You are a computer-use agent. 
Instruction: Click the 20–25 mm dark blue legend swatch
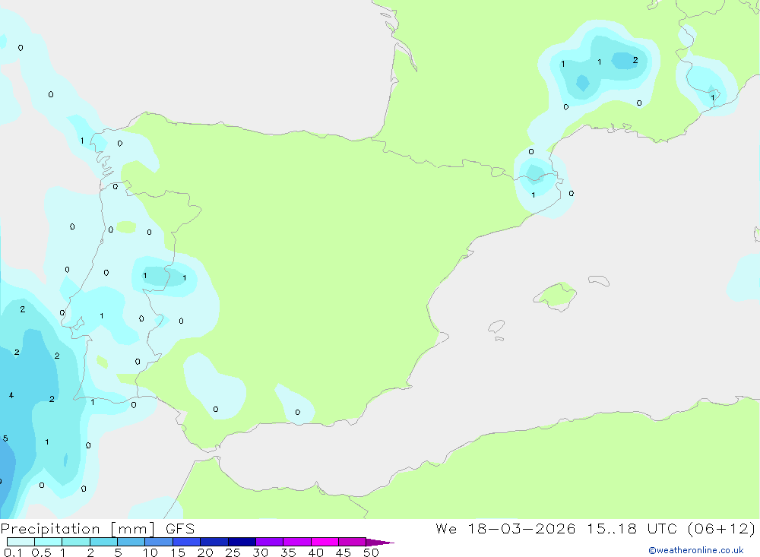coord(214,542)
